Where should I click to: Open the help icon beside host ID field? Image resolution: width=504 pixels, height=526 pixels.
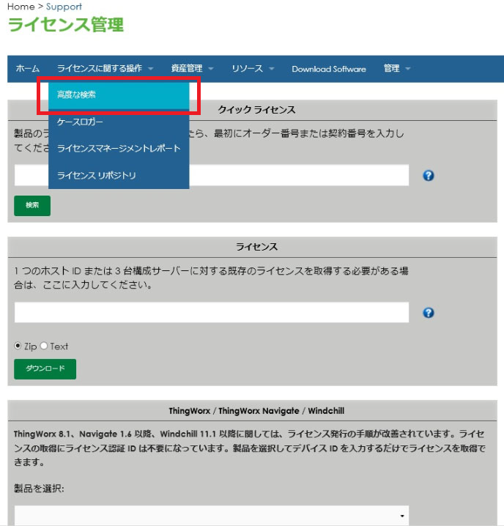[x=428, y=313]
